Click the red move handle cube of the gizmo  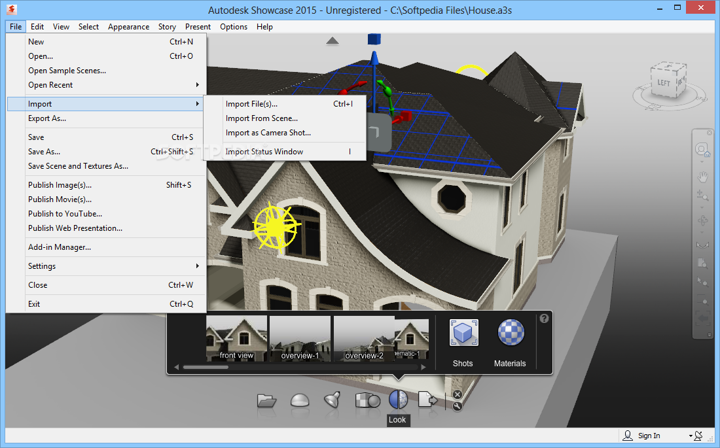(405, 116)
